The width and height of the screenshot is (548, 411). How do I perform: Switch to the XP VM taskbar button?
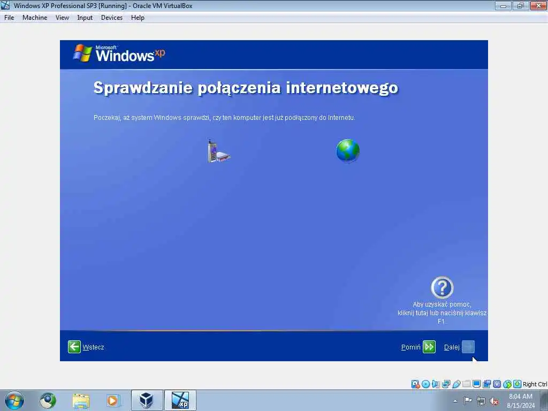point(180,400)
